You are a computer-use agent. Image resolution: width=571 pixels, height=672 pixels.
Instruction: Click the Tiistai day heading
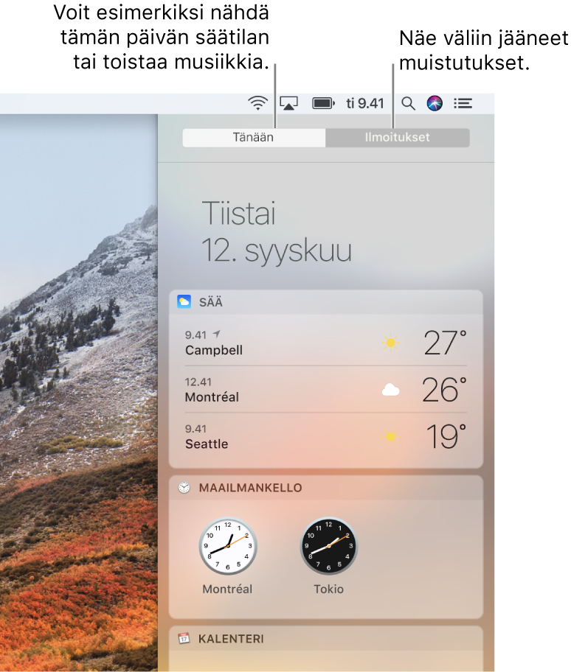pyautogui.click(x=238, y=213)
